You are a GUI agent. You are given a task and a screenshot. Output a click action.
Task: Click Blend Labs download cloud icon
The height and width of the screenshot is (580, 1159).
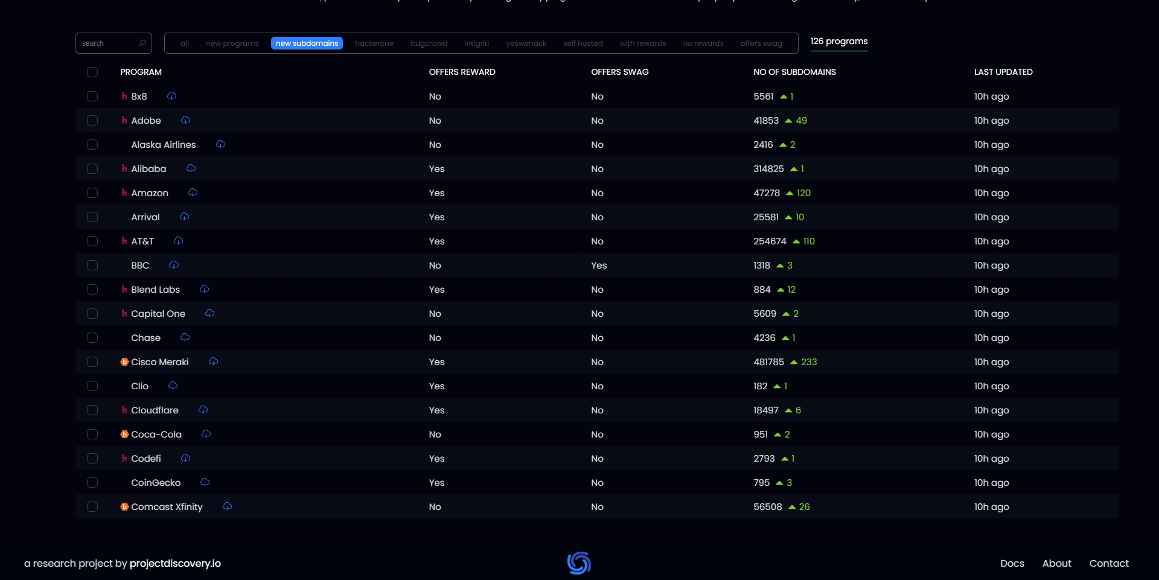204,289
